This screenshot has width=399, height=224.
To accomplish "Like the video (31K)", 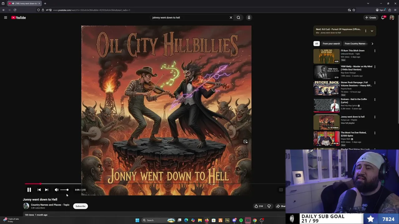I will pos(259,206).
